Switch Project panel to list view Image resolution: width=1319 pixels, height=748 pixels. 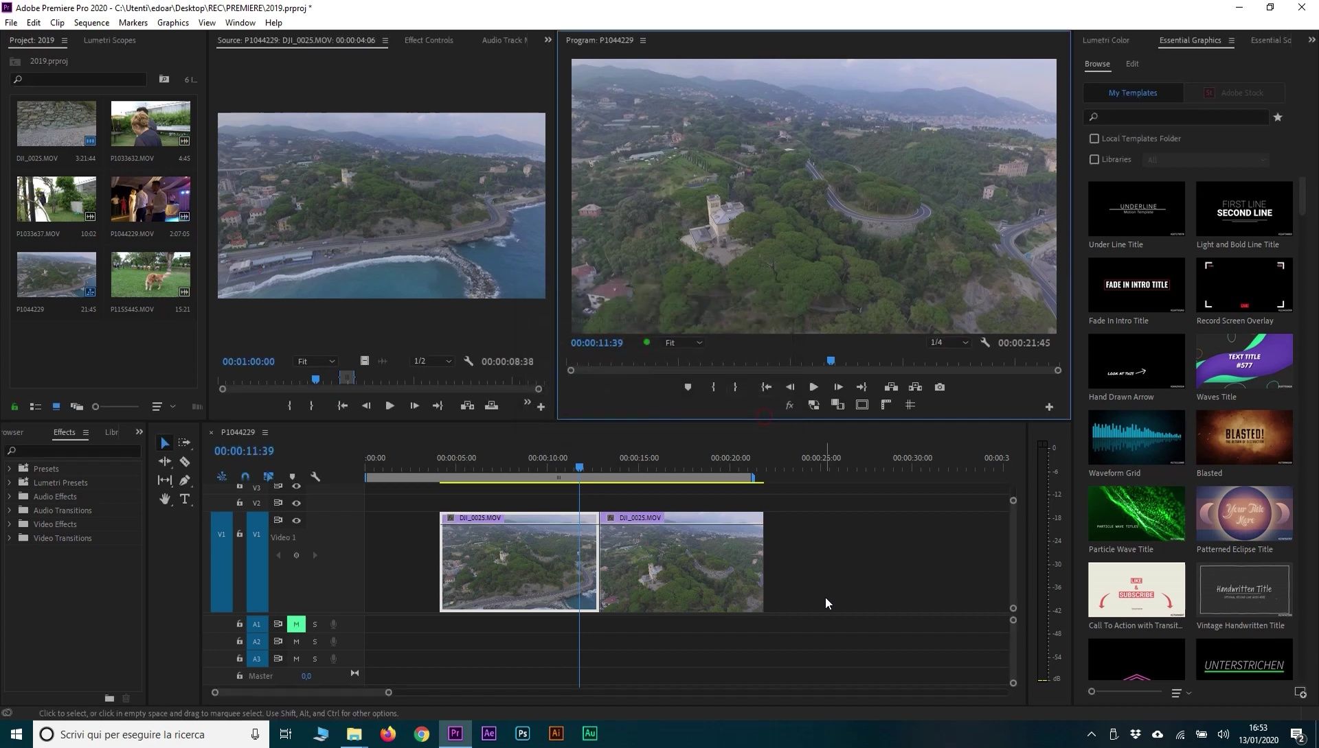click(35, 407)
